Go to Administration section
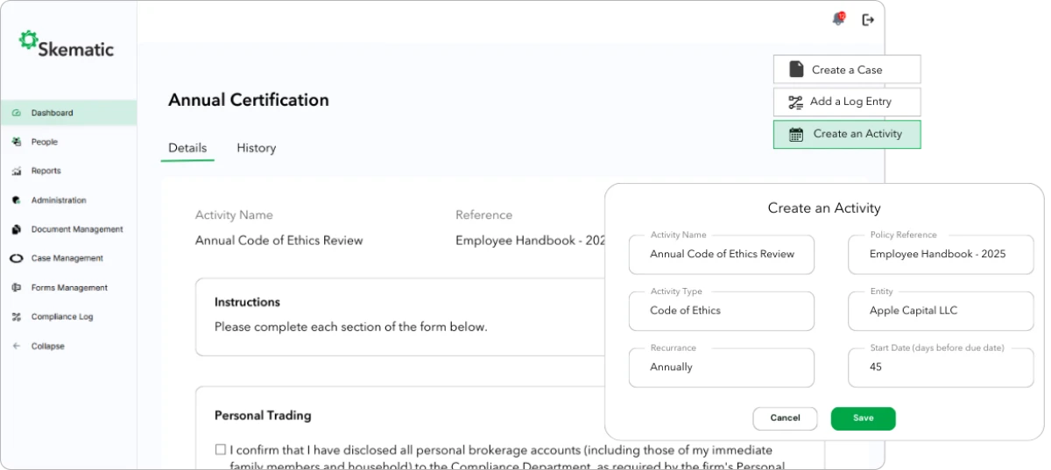This screenshot has width=1051, height=470. tap(58, 200)
